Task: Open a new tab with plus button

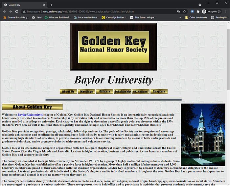Action: (51, 5)
